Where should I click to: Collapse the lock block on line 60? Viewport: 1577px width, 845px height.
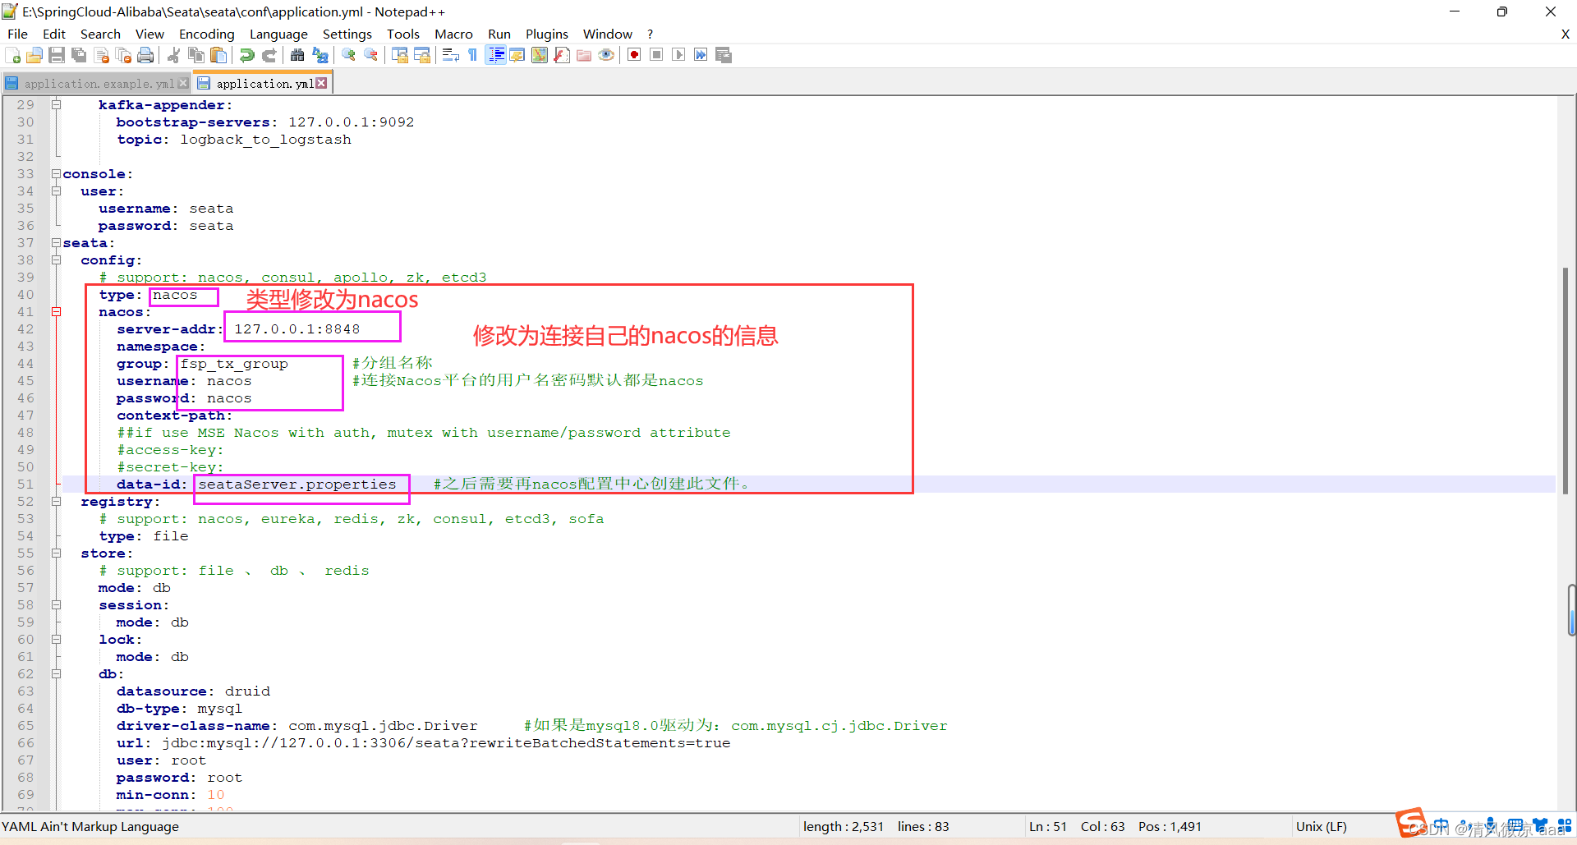57,640
